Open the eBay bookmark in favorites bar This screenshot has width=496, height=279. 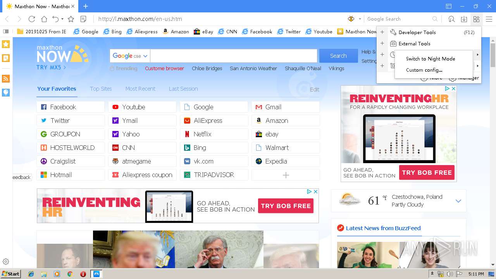click(203, 32)
